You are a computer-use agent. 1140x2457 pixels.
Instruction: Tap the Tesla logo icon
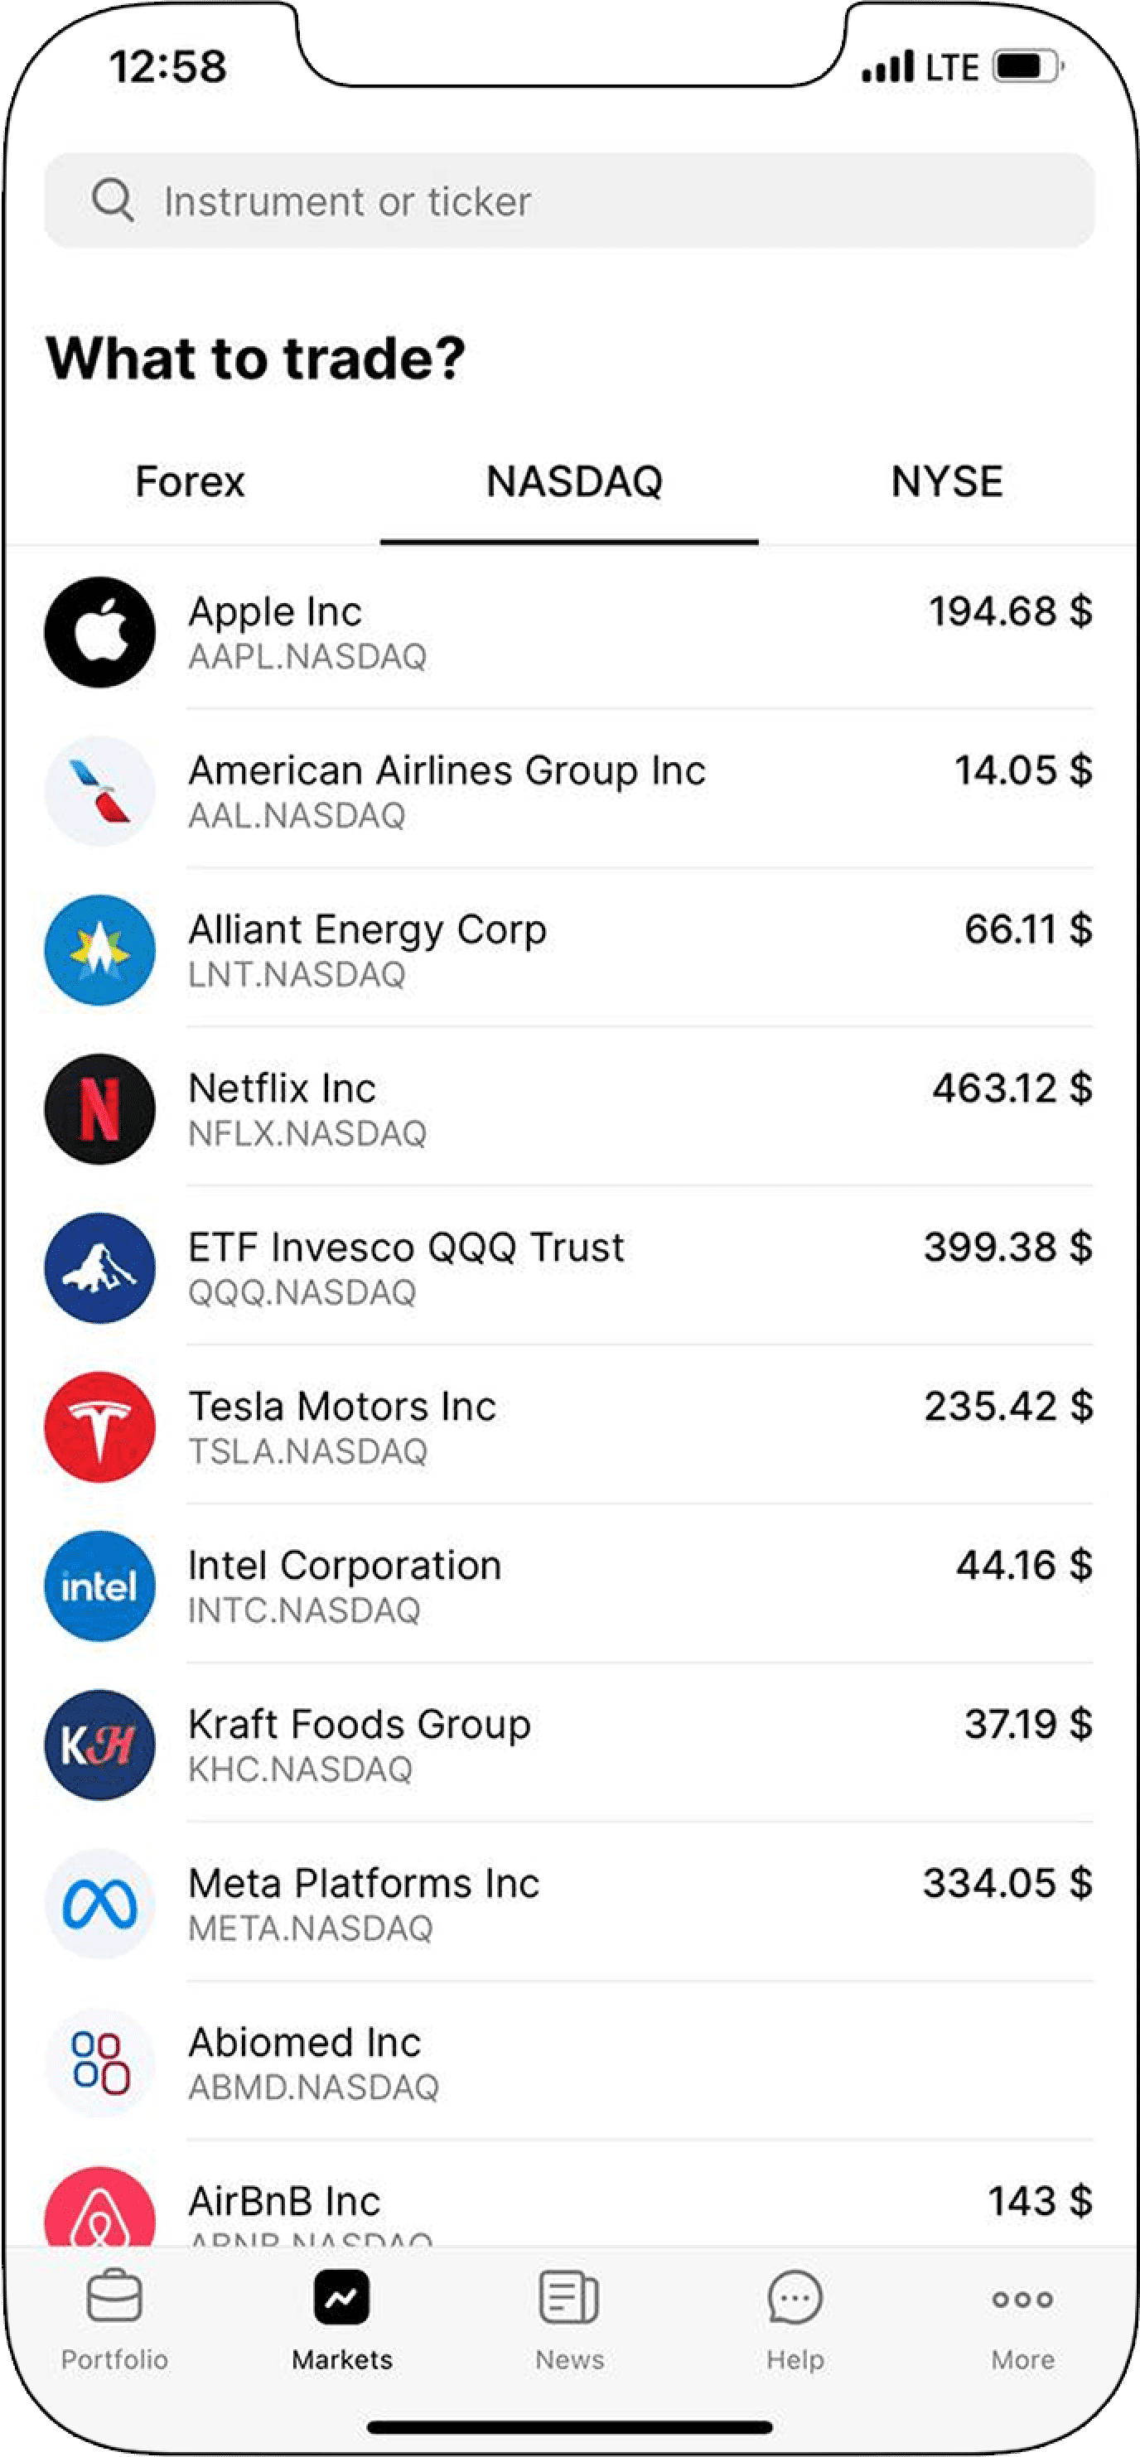[x=100, y=1426]
